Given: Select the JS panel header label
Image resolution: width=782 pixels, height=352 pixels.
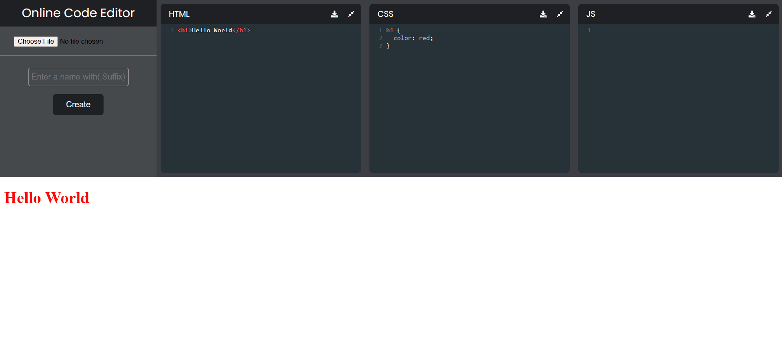Looking at the screenshot, I should (x=591, y=14).
